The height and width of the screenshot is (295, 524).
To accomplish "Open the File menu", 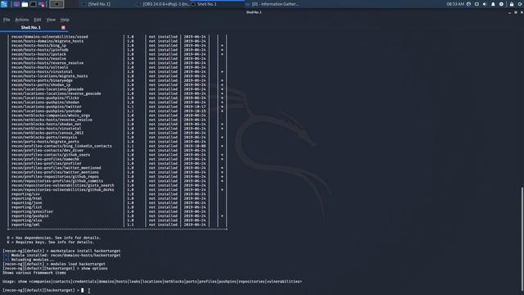I will (x=7, y=20).
